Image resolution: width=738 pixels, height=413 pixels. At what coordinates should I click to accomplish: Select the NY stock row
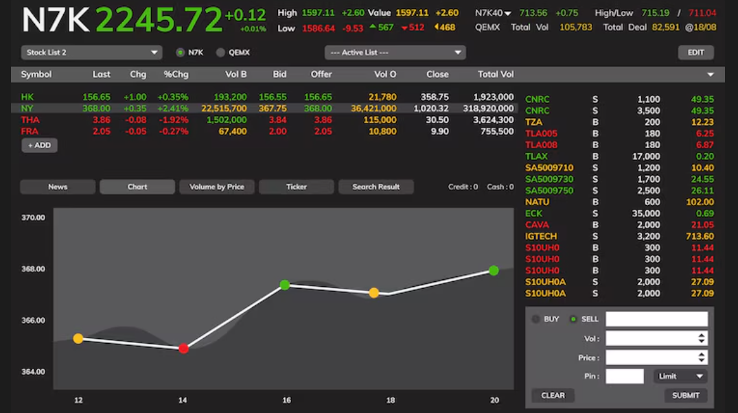coord(264,108)
